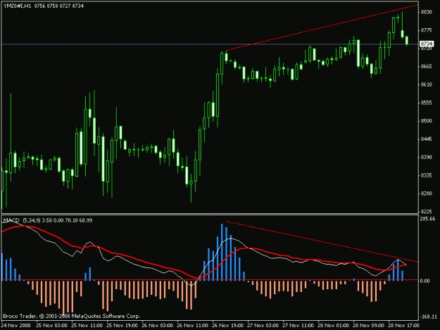Click the 26 Nov 19:00 time label
The image size is (440, 330).
pos(227,326)
